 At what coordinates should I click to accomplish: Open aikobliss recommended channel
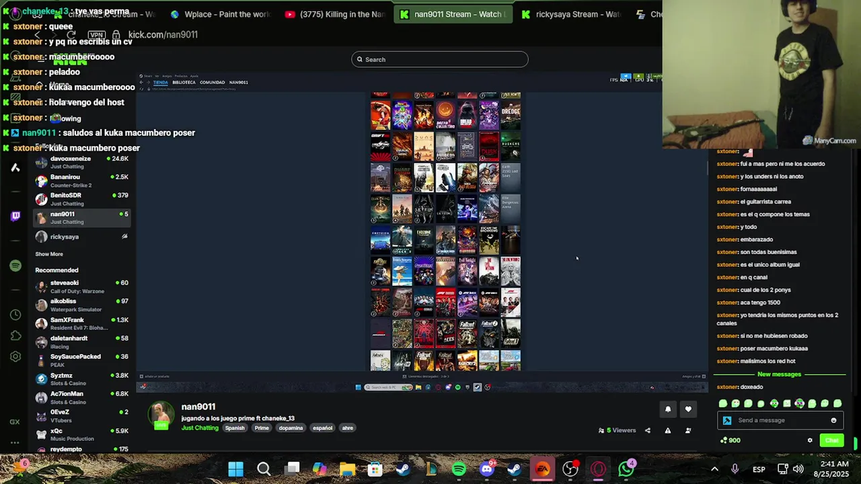coord(81,305)
